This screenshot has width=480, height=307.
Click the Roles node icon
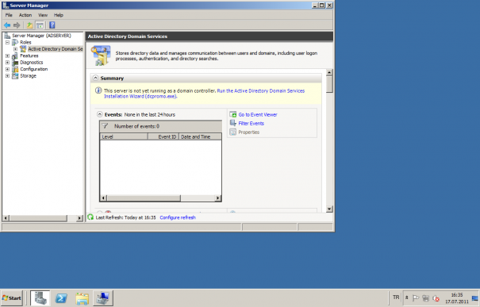coord(15,42)
